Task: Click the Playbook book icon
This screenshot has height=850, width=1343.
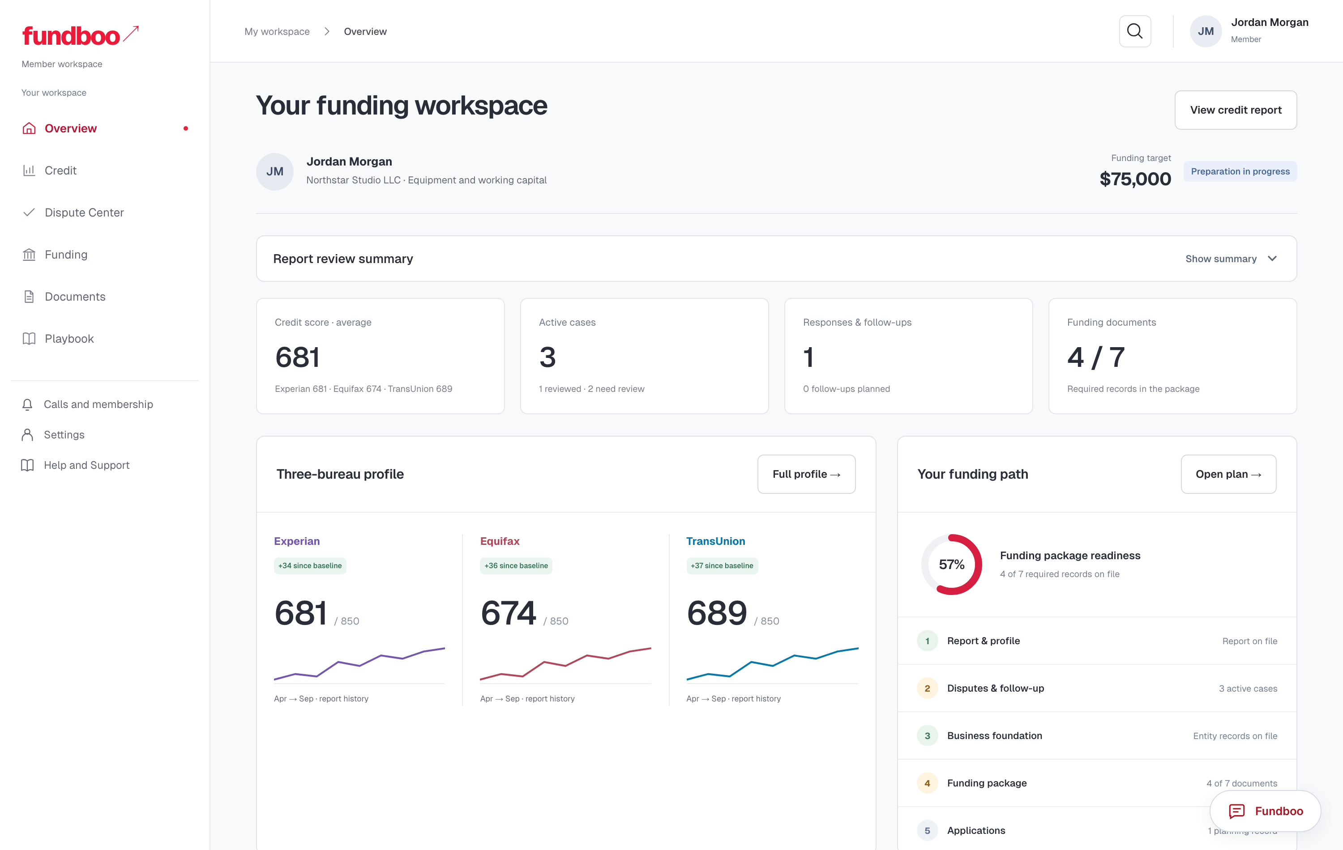Action: [29, 339]
